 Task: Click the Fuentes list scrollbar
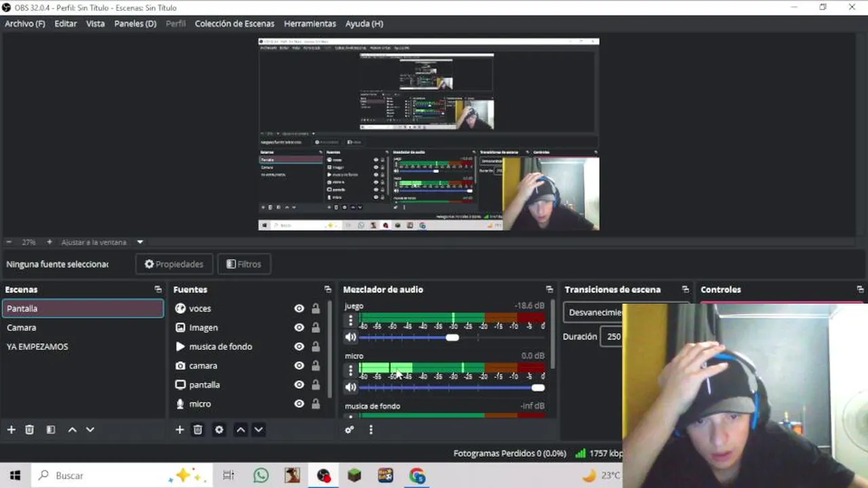point(331,348)
